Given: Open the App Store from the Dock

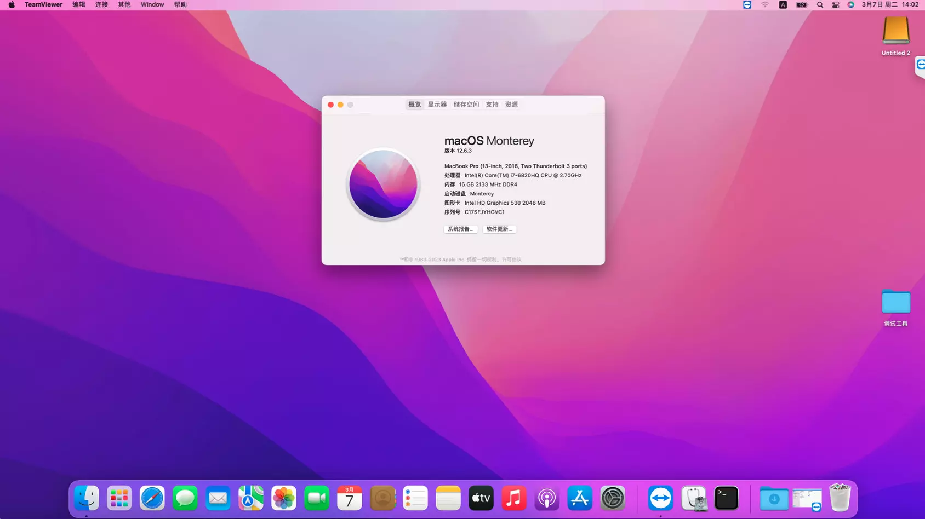Looking at the screenshot, I should tap(579, 498).
